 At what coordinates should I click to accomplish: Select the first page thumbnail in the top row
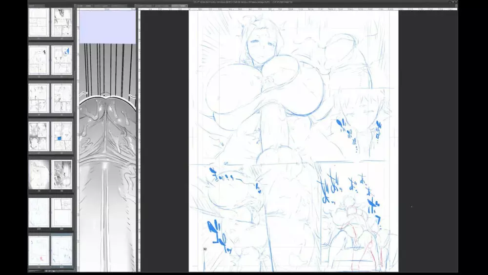tap(39, 22)
